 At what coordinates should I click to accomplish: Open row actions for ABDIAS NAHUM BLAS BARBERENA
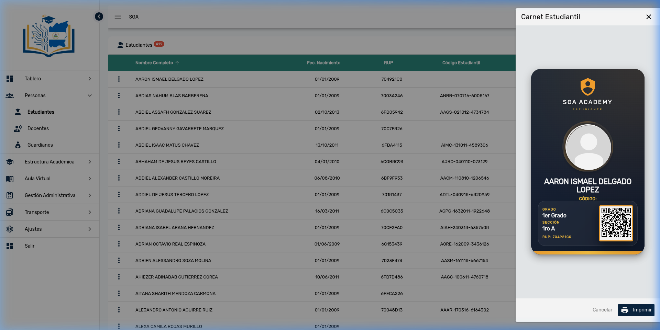(119, 95)
